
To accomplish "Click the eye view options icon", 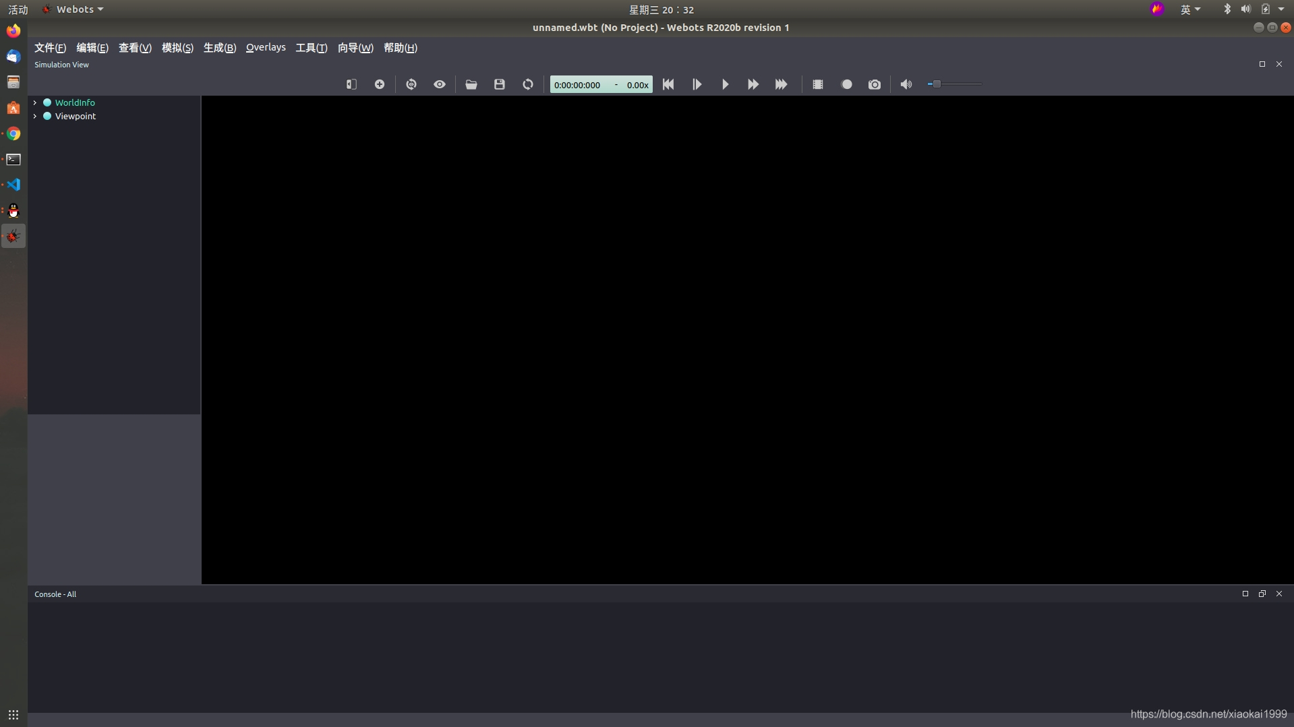I will (x=440, y=84).
